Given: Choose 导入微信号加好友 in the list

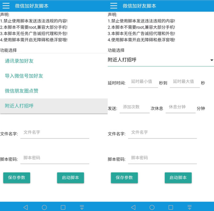Looking at the screenshot, I should pyautogui.click(x=24, y=76).
